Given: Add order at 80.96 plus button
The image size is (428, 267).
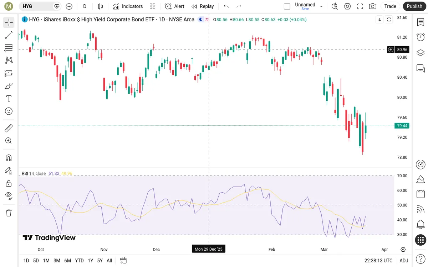Looking at the screenshot, I should pos(391,50).
